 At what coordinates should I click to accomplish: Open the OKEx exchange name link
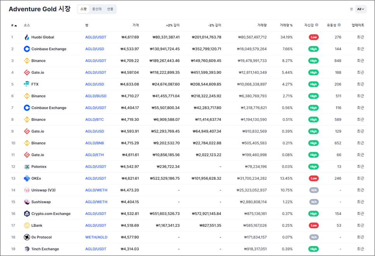pyautogui.click(x=36, y=178)
